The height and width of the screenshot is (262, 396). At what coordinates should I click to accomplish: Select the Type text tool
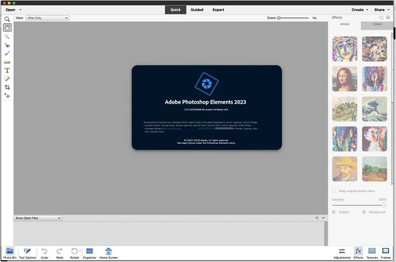tap(7, 70)
